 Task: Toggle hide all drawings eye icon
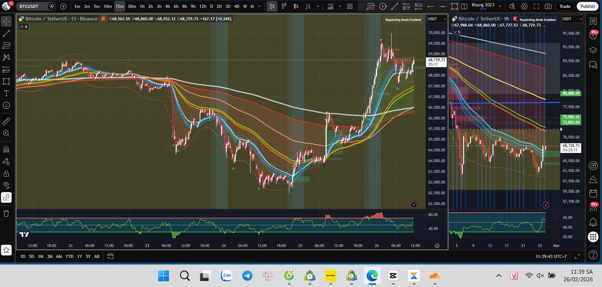pos(7,185)
